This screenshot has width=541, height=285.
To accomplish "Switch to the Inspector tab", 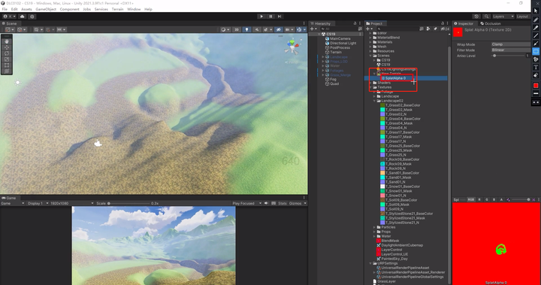I will coord(464,23).
